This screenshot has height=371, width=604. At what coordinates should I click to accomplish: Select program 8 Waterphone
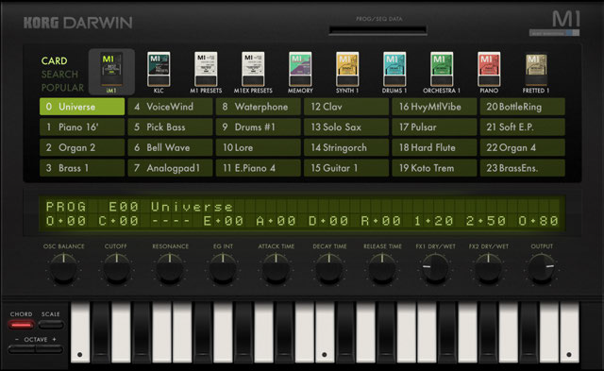258,107
